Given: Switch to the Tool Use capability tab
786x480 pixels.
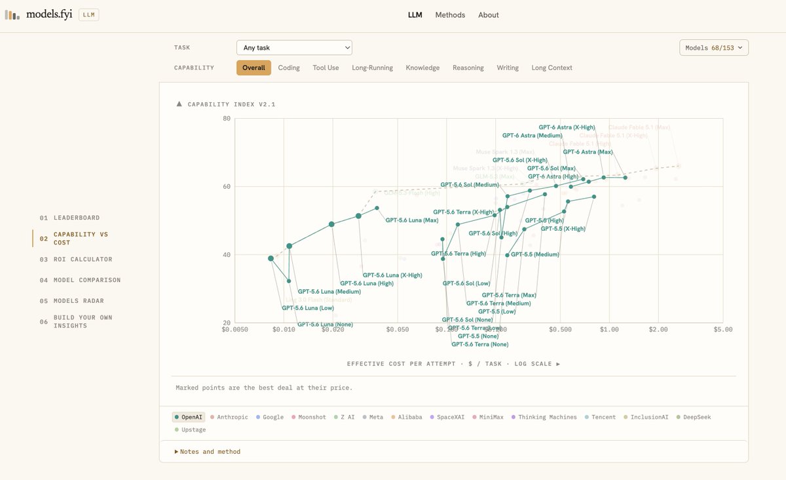Looking at the screenshot, I should point(326,68).
